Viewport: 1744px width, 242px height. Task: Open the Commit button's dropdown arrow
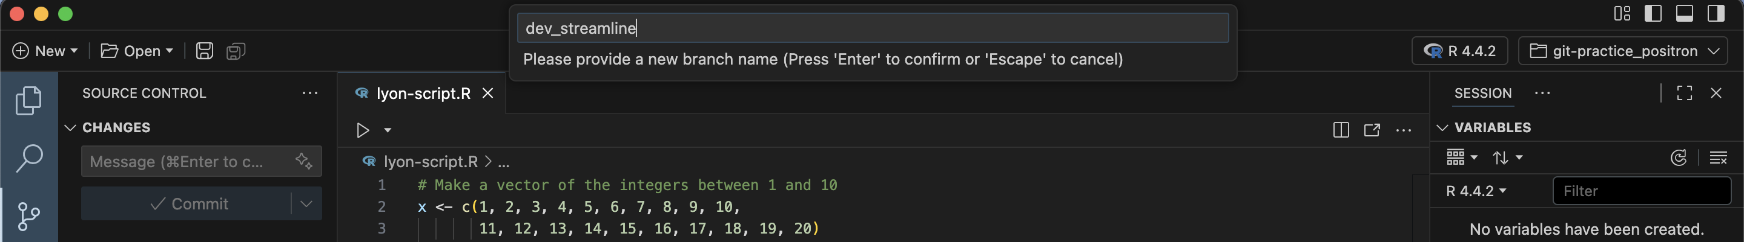tap(306, 203)
